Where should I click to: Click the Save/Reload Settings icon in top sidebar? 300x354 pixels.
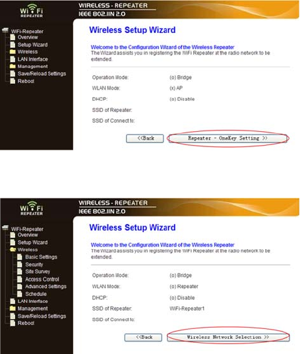point(13,74)
